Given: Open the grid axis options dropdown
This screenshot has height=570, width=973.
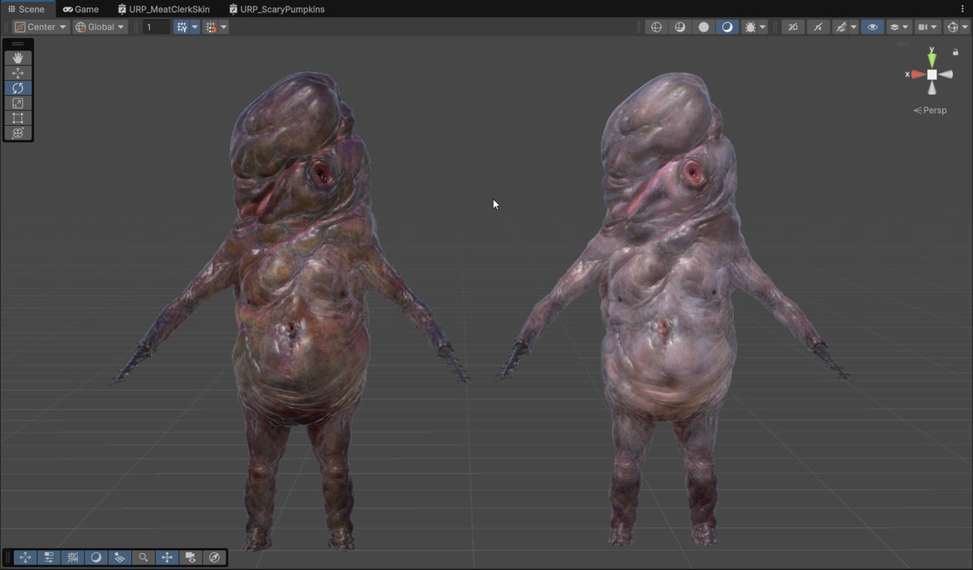Looking at the screenshot, I should click(x=195, y=27).
